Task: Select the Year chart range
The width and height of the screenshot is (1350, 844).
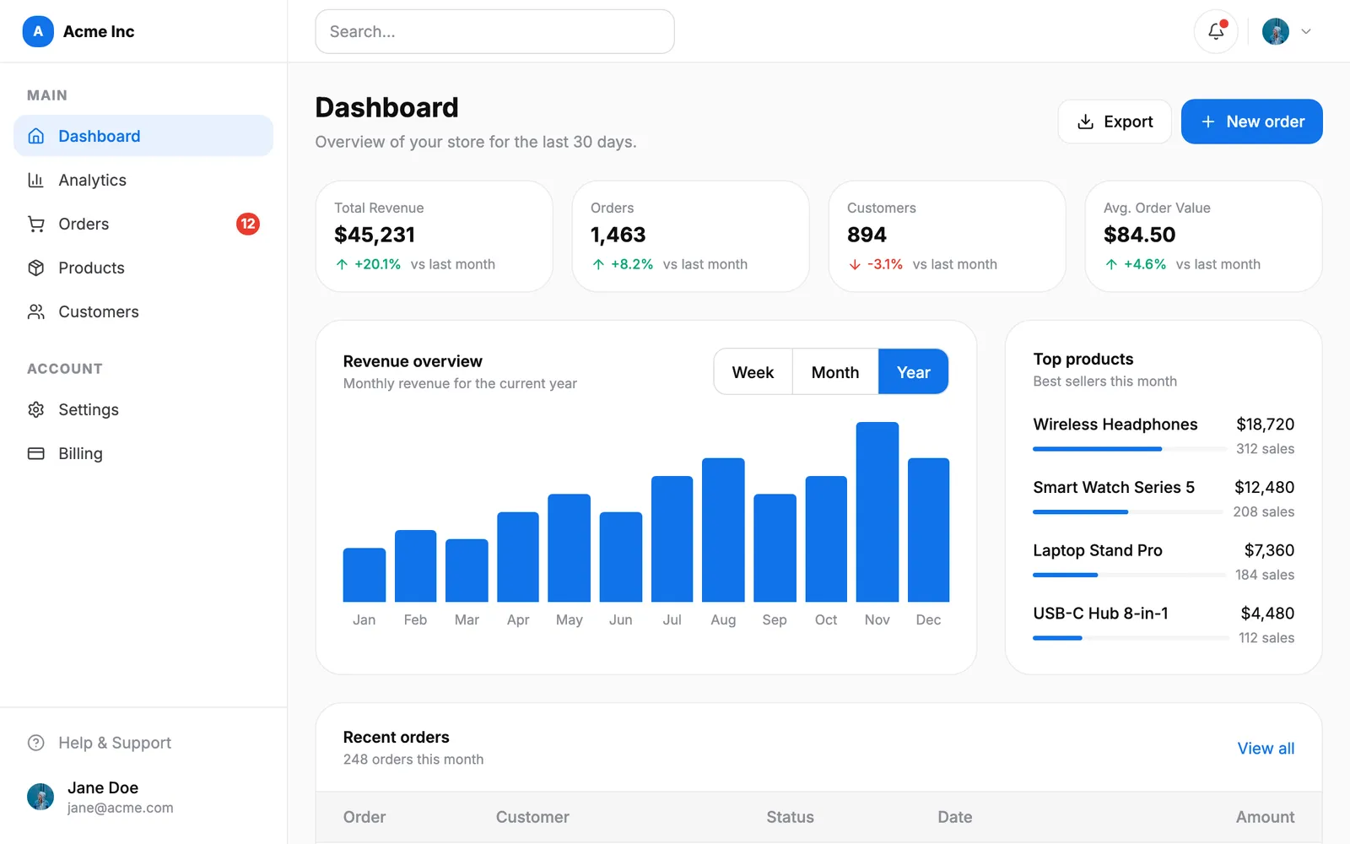Action: point(914,372)
